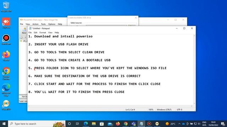The height and width of the screenshot is (127, 227).
Task: Switch to PowerISO via taskbar icon
Action: click(x=157, y=124)
